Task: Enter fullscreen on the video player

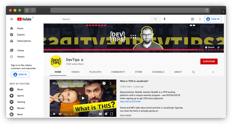Action: click(x=112, y=114)
